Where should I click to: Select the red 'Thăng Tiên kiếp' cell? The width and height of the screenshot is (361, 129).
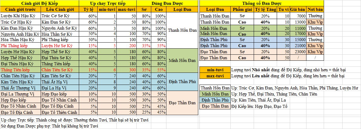pos(20,70)
